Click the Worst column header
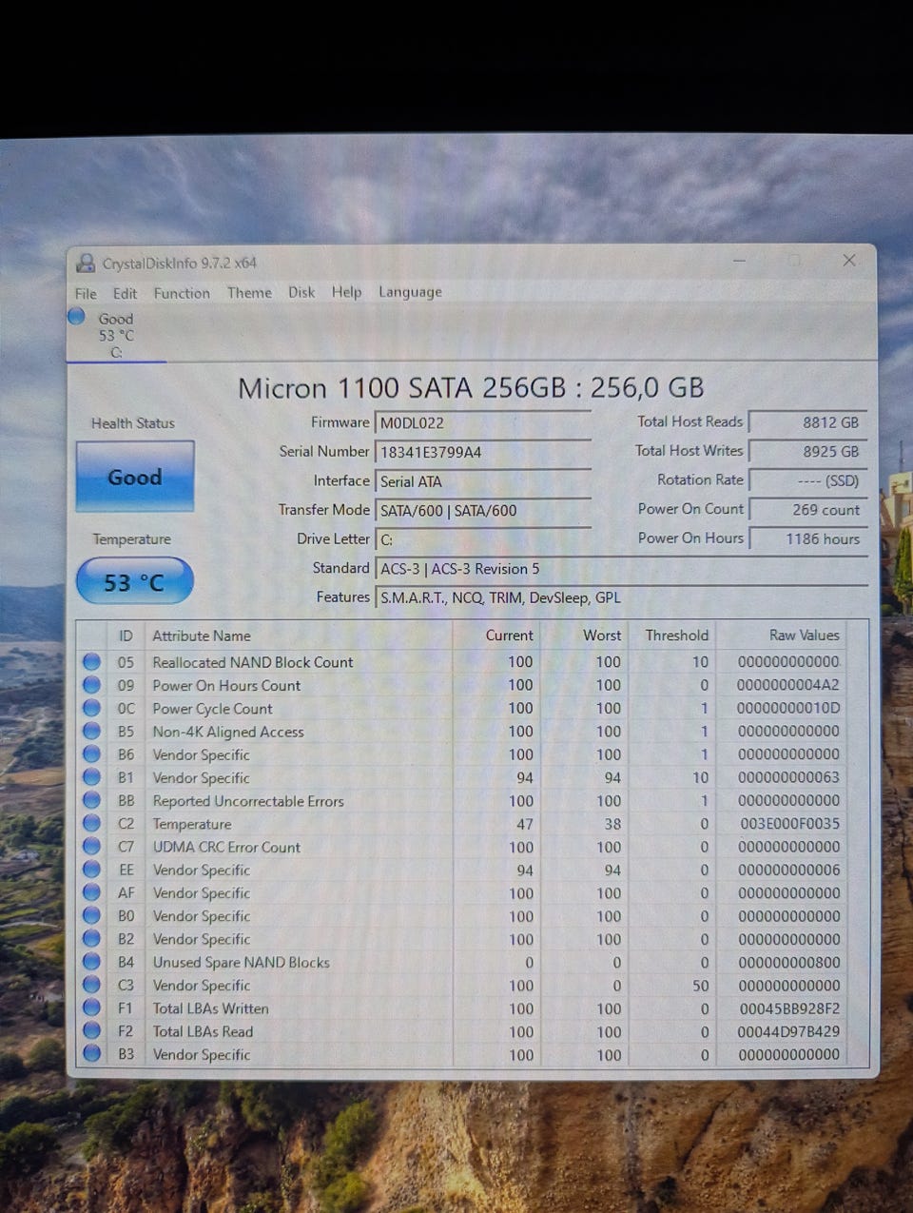This screenshot has width=913, height=1213. [x=585, y=636]
